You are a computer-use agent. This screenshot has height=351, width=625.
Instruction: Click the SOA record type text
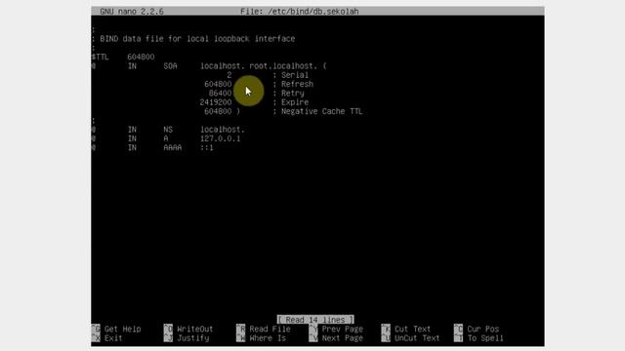point(170,66)
